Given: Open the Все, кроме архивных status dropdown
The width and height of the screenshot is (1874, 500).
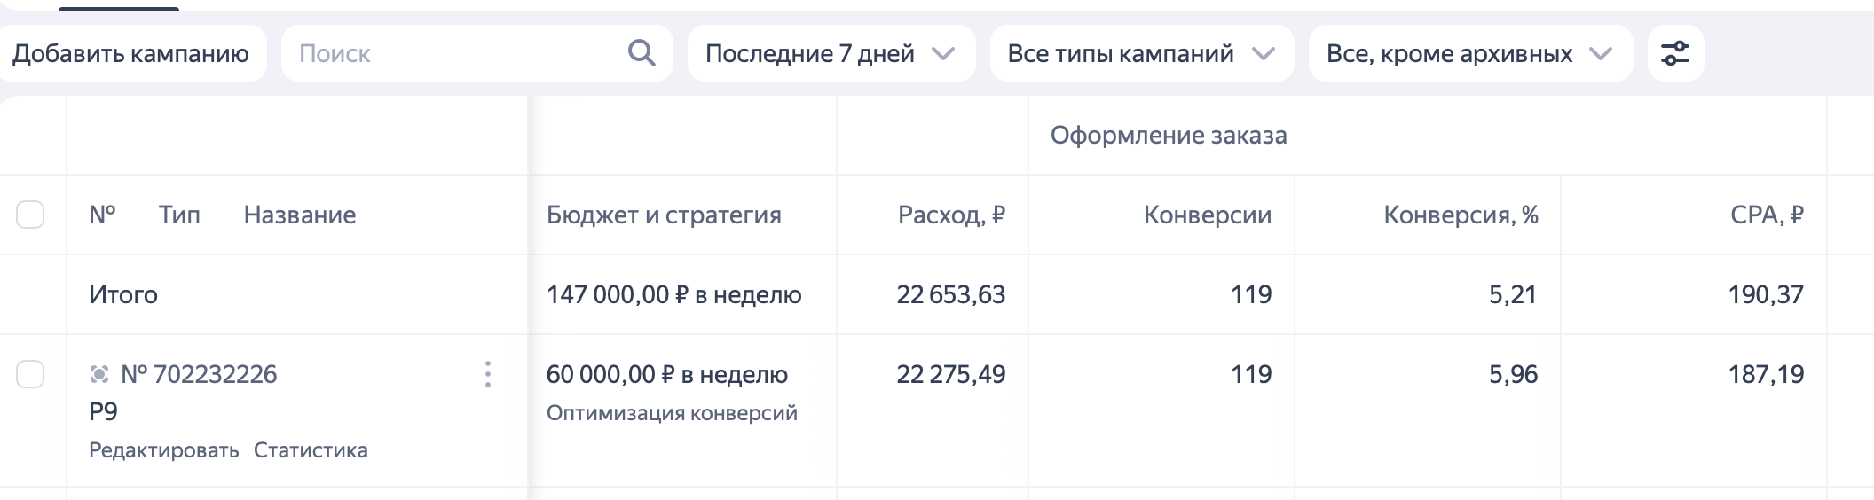Looking at the screenshot, I should [x=1470, y=53].
